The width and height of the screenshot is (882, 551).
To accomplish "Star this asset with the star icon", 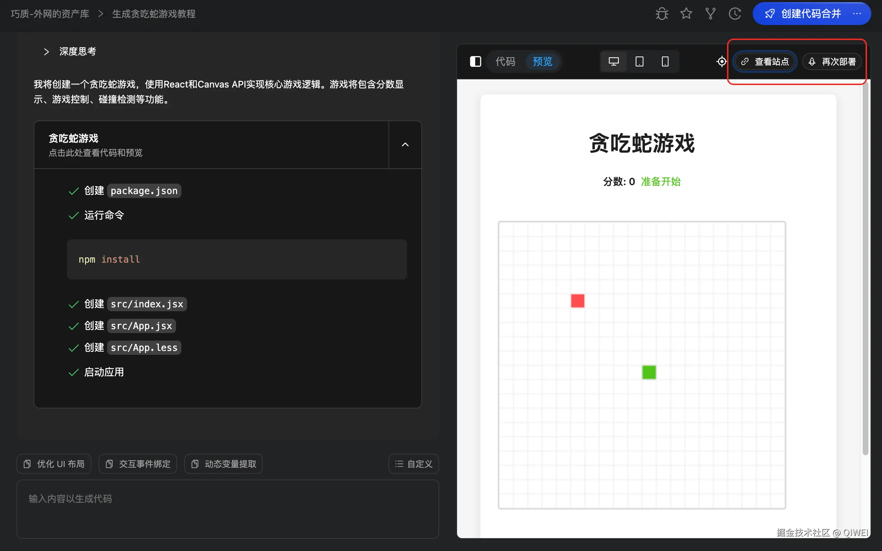I will click(686, 14).
